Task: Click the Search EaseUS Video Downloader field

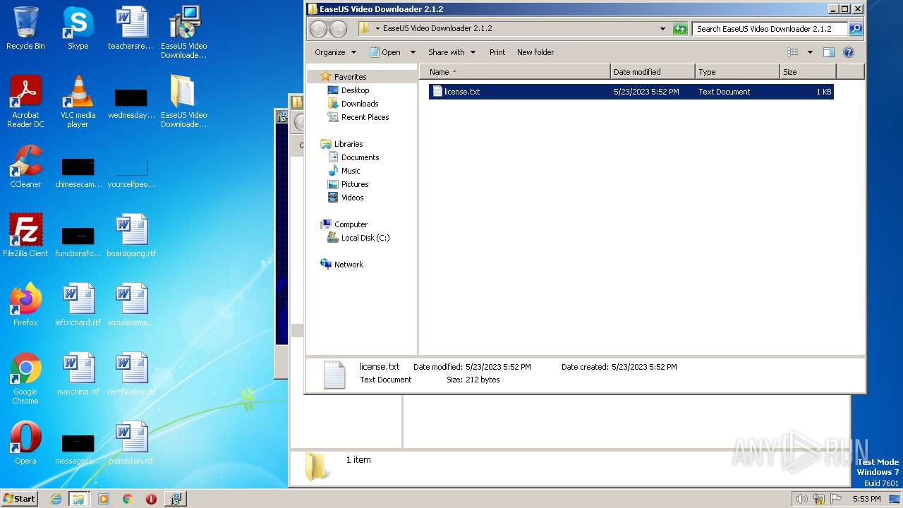Action: (x=770, y=29)
